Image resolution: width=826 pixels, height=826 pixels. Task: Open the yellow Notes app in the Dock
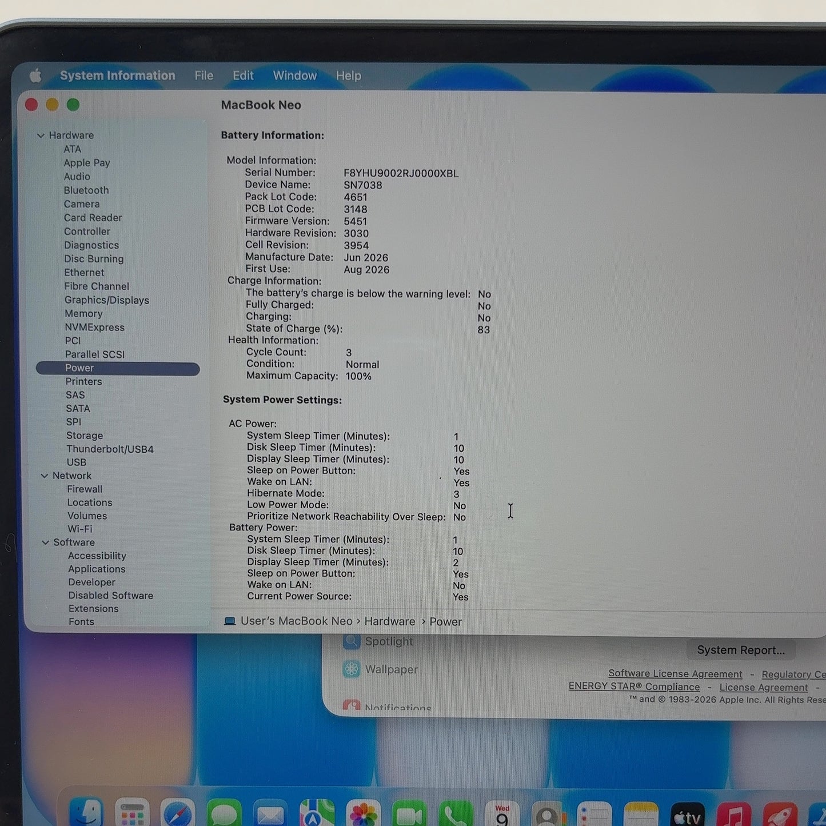tap(641, 815)
